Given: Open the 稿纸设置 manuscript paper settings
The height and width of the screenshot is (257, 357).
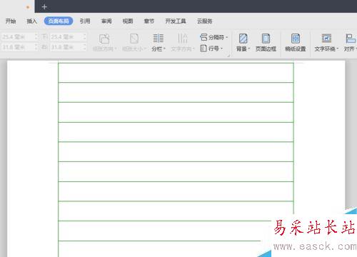Looking at the screenshot, I should 296,43.
